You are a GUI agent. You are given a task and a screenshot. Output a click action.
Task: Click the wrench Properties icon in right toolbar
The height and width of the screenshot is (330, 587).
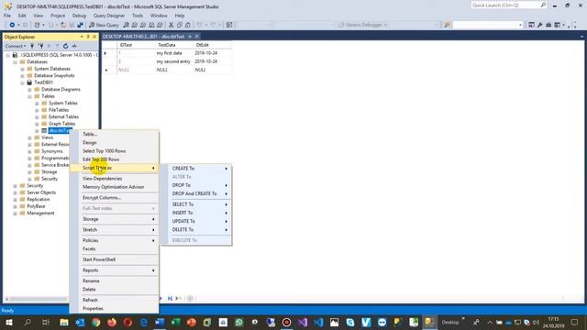pyautogui.click(x=540, y=25)
